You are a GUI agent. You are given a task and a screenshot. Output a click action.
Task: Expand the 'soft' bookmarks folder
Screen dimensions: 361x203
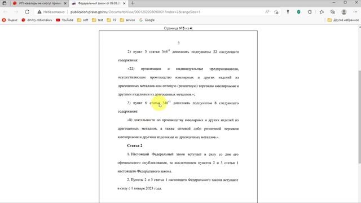point(83,20)
